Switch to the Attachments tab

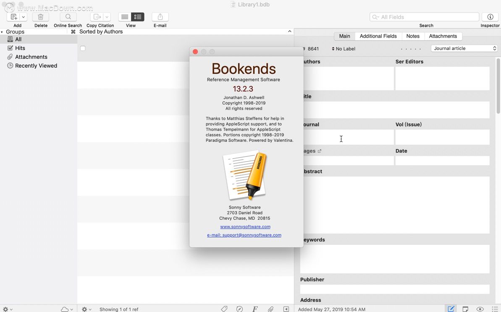pos(443,36)
